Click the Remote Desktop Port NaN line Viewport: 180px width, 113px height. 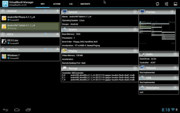point(74,63)
